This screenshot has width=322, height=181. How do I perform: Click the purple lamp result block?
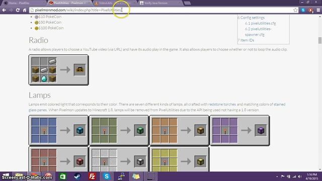pos(261,130)
